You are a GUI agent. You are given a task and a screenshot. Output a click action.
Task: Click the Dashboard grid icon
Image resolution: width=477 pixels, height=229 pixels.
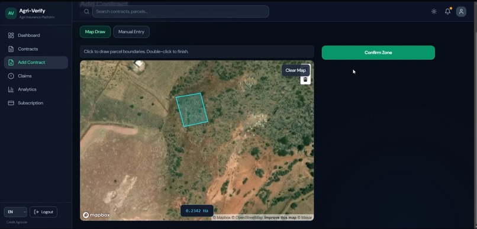(11, 36)
